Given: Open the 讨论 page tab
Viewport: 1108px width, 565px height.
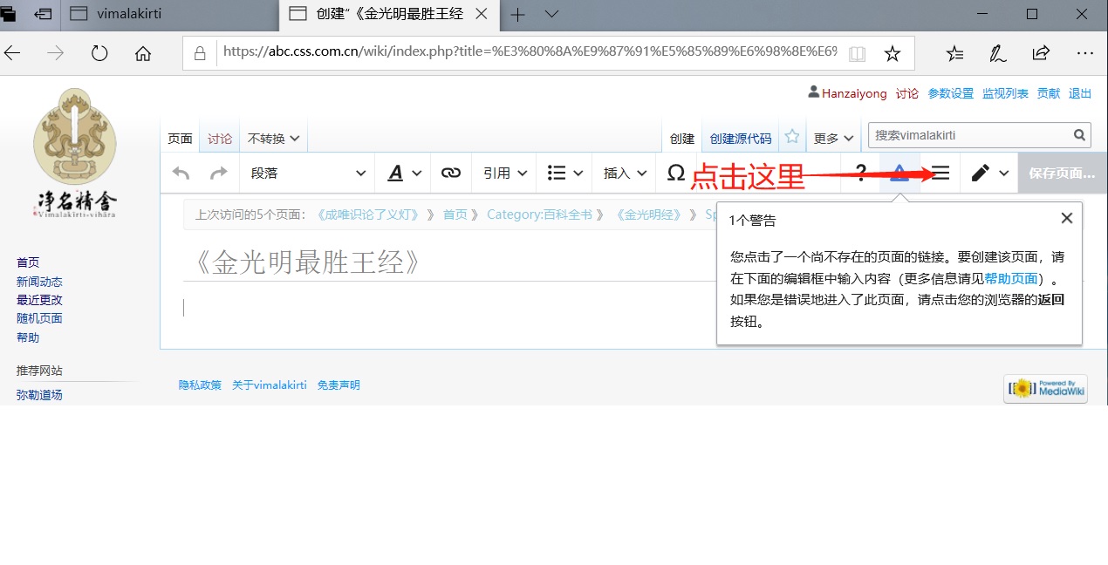Looking at the screenshot, I should [x=220, y=138].
